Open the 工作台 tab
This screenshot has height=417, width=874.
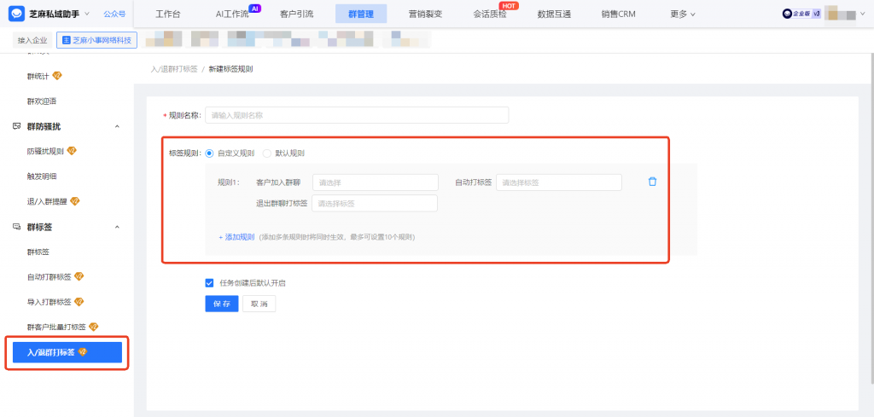tap(168, 14)
